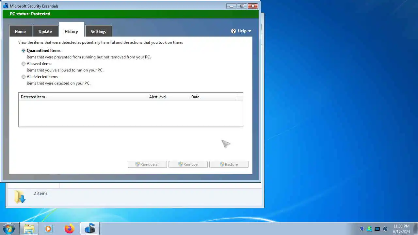Sort by Detected item column header
The height and width of the screenshot is (235, 418).
83,97
